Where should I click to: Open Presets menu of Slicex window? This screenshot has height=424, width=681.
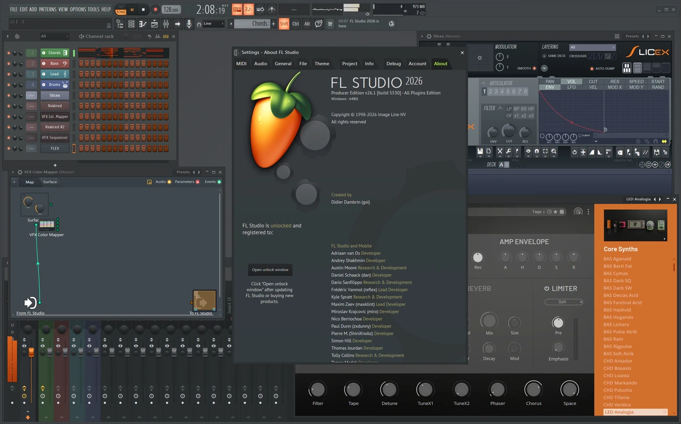click(x=632, y=36)
